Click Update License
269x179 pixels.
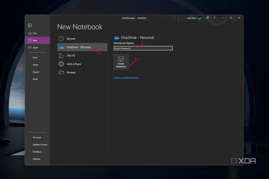[x=40, y=145]
